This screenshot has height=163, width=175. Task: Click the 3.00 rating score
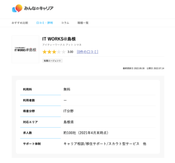70,52
